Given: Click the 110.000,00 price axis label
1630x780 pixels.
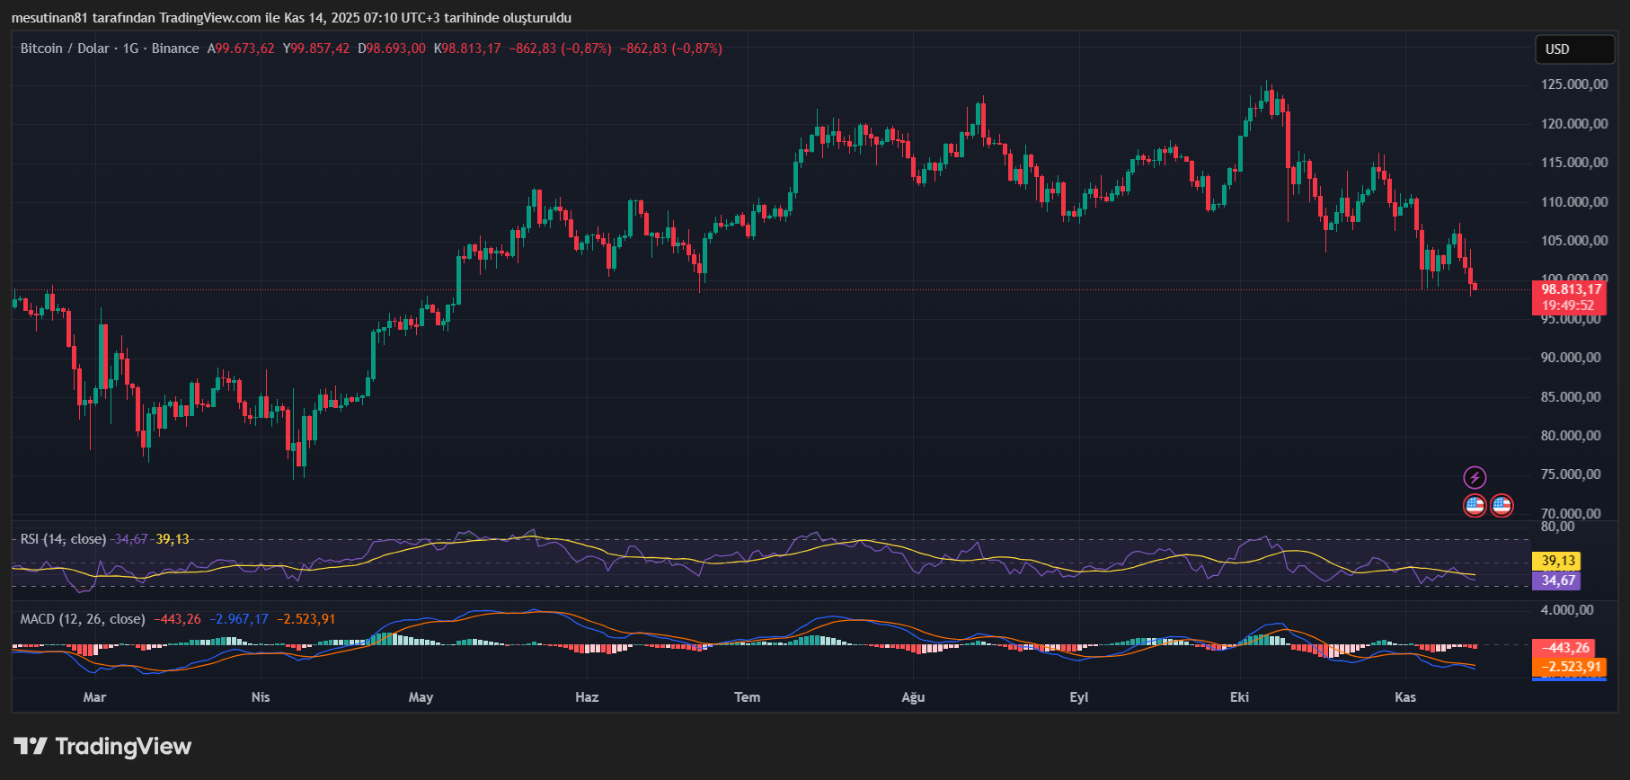Looking at the screenshot, I should pos(1574,202).
